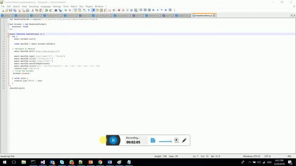The image size is (296, 166).
Task: Collapse the try block fold marker
Action: coord(9,36)
